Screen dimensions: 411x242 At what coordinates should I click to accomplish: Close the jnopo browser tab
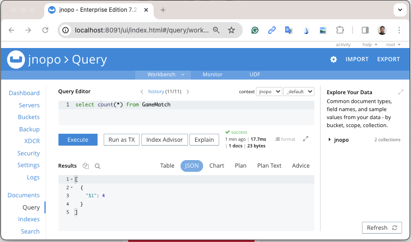(146, 10)
